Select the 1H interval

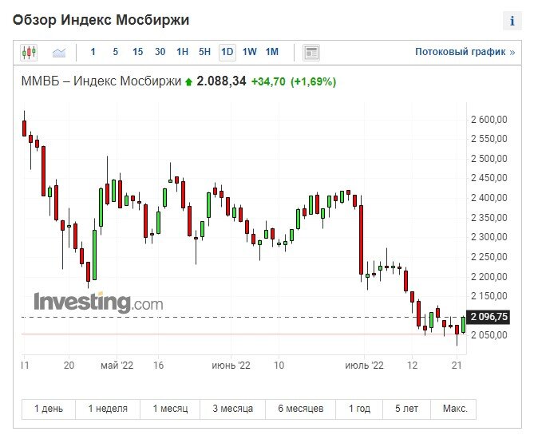183,52
